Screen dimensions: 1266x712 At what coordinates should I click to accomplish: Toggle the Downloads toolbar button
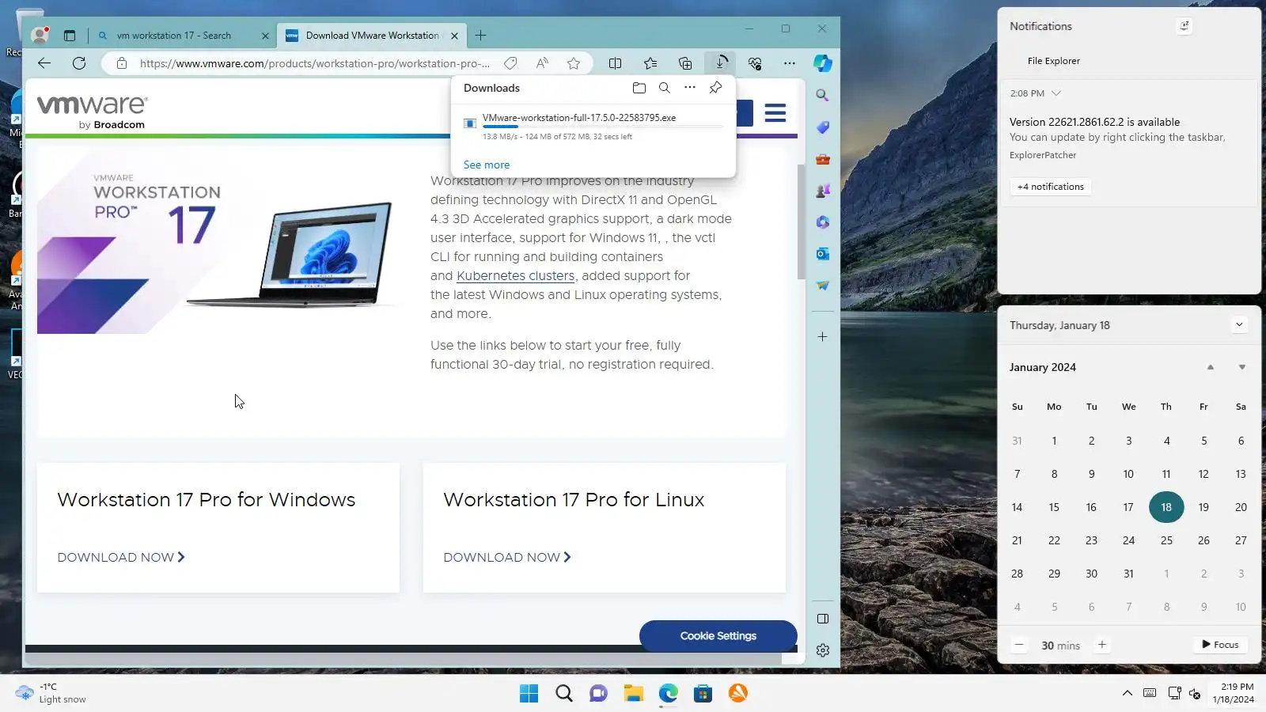click(x=721, y=62)
